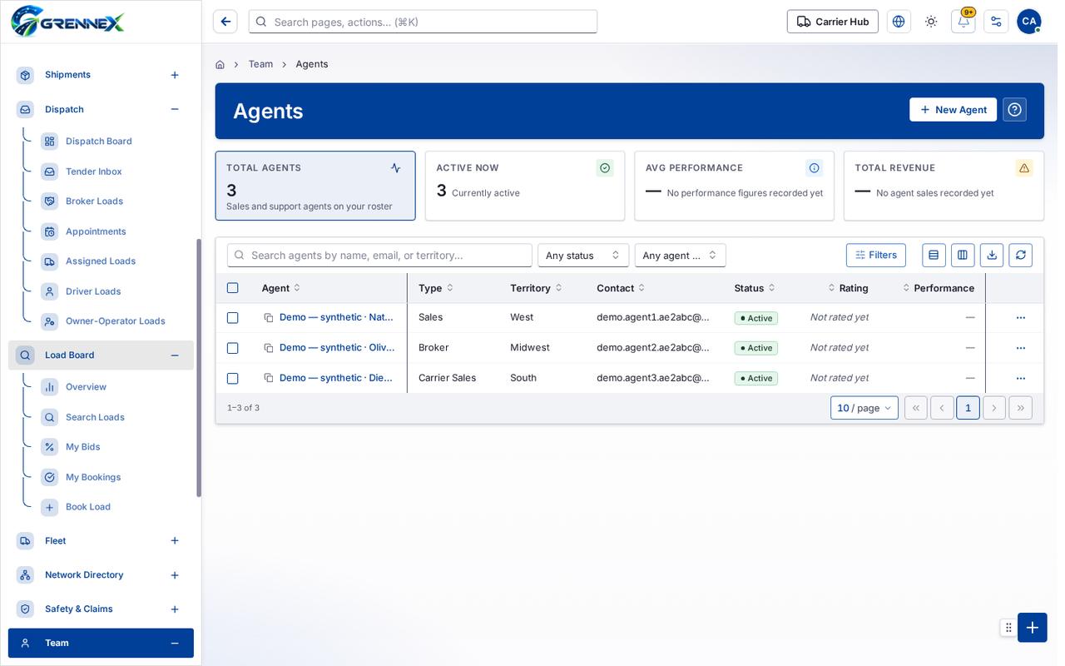
Task: Click the New Agent button
Action: coord(953,110)
